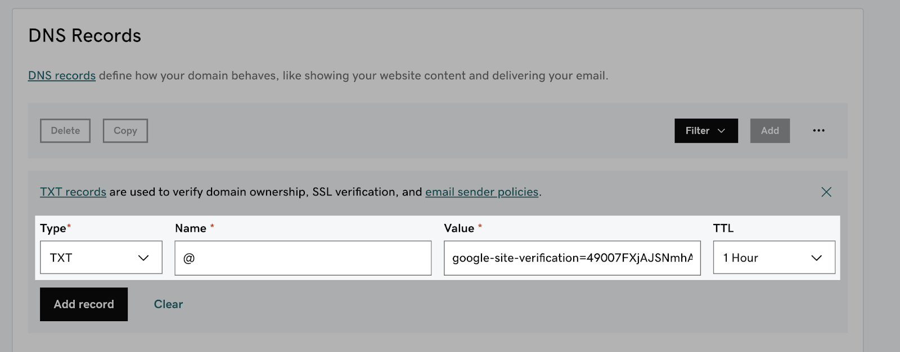Click the DNS Records page heading

pyautogui.click(x=85, y=36)
